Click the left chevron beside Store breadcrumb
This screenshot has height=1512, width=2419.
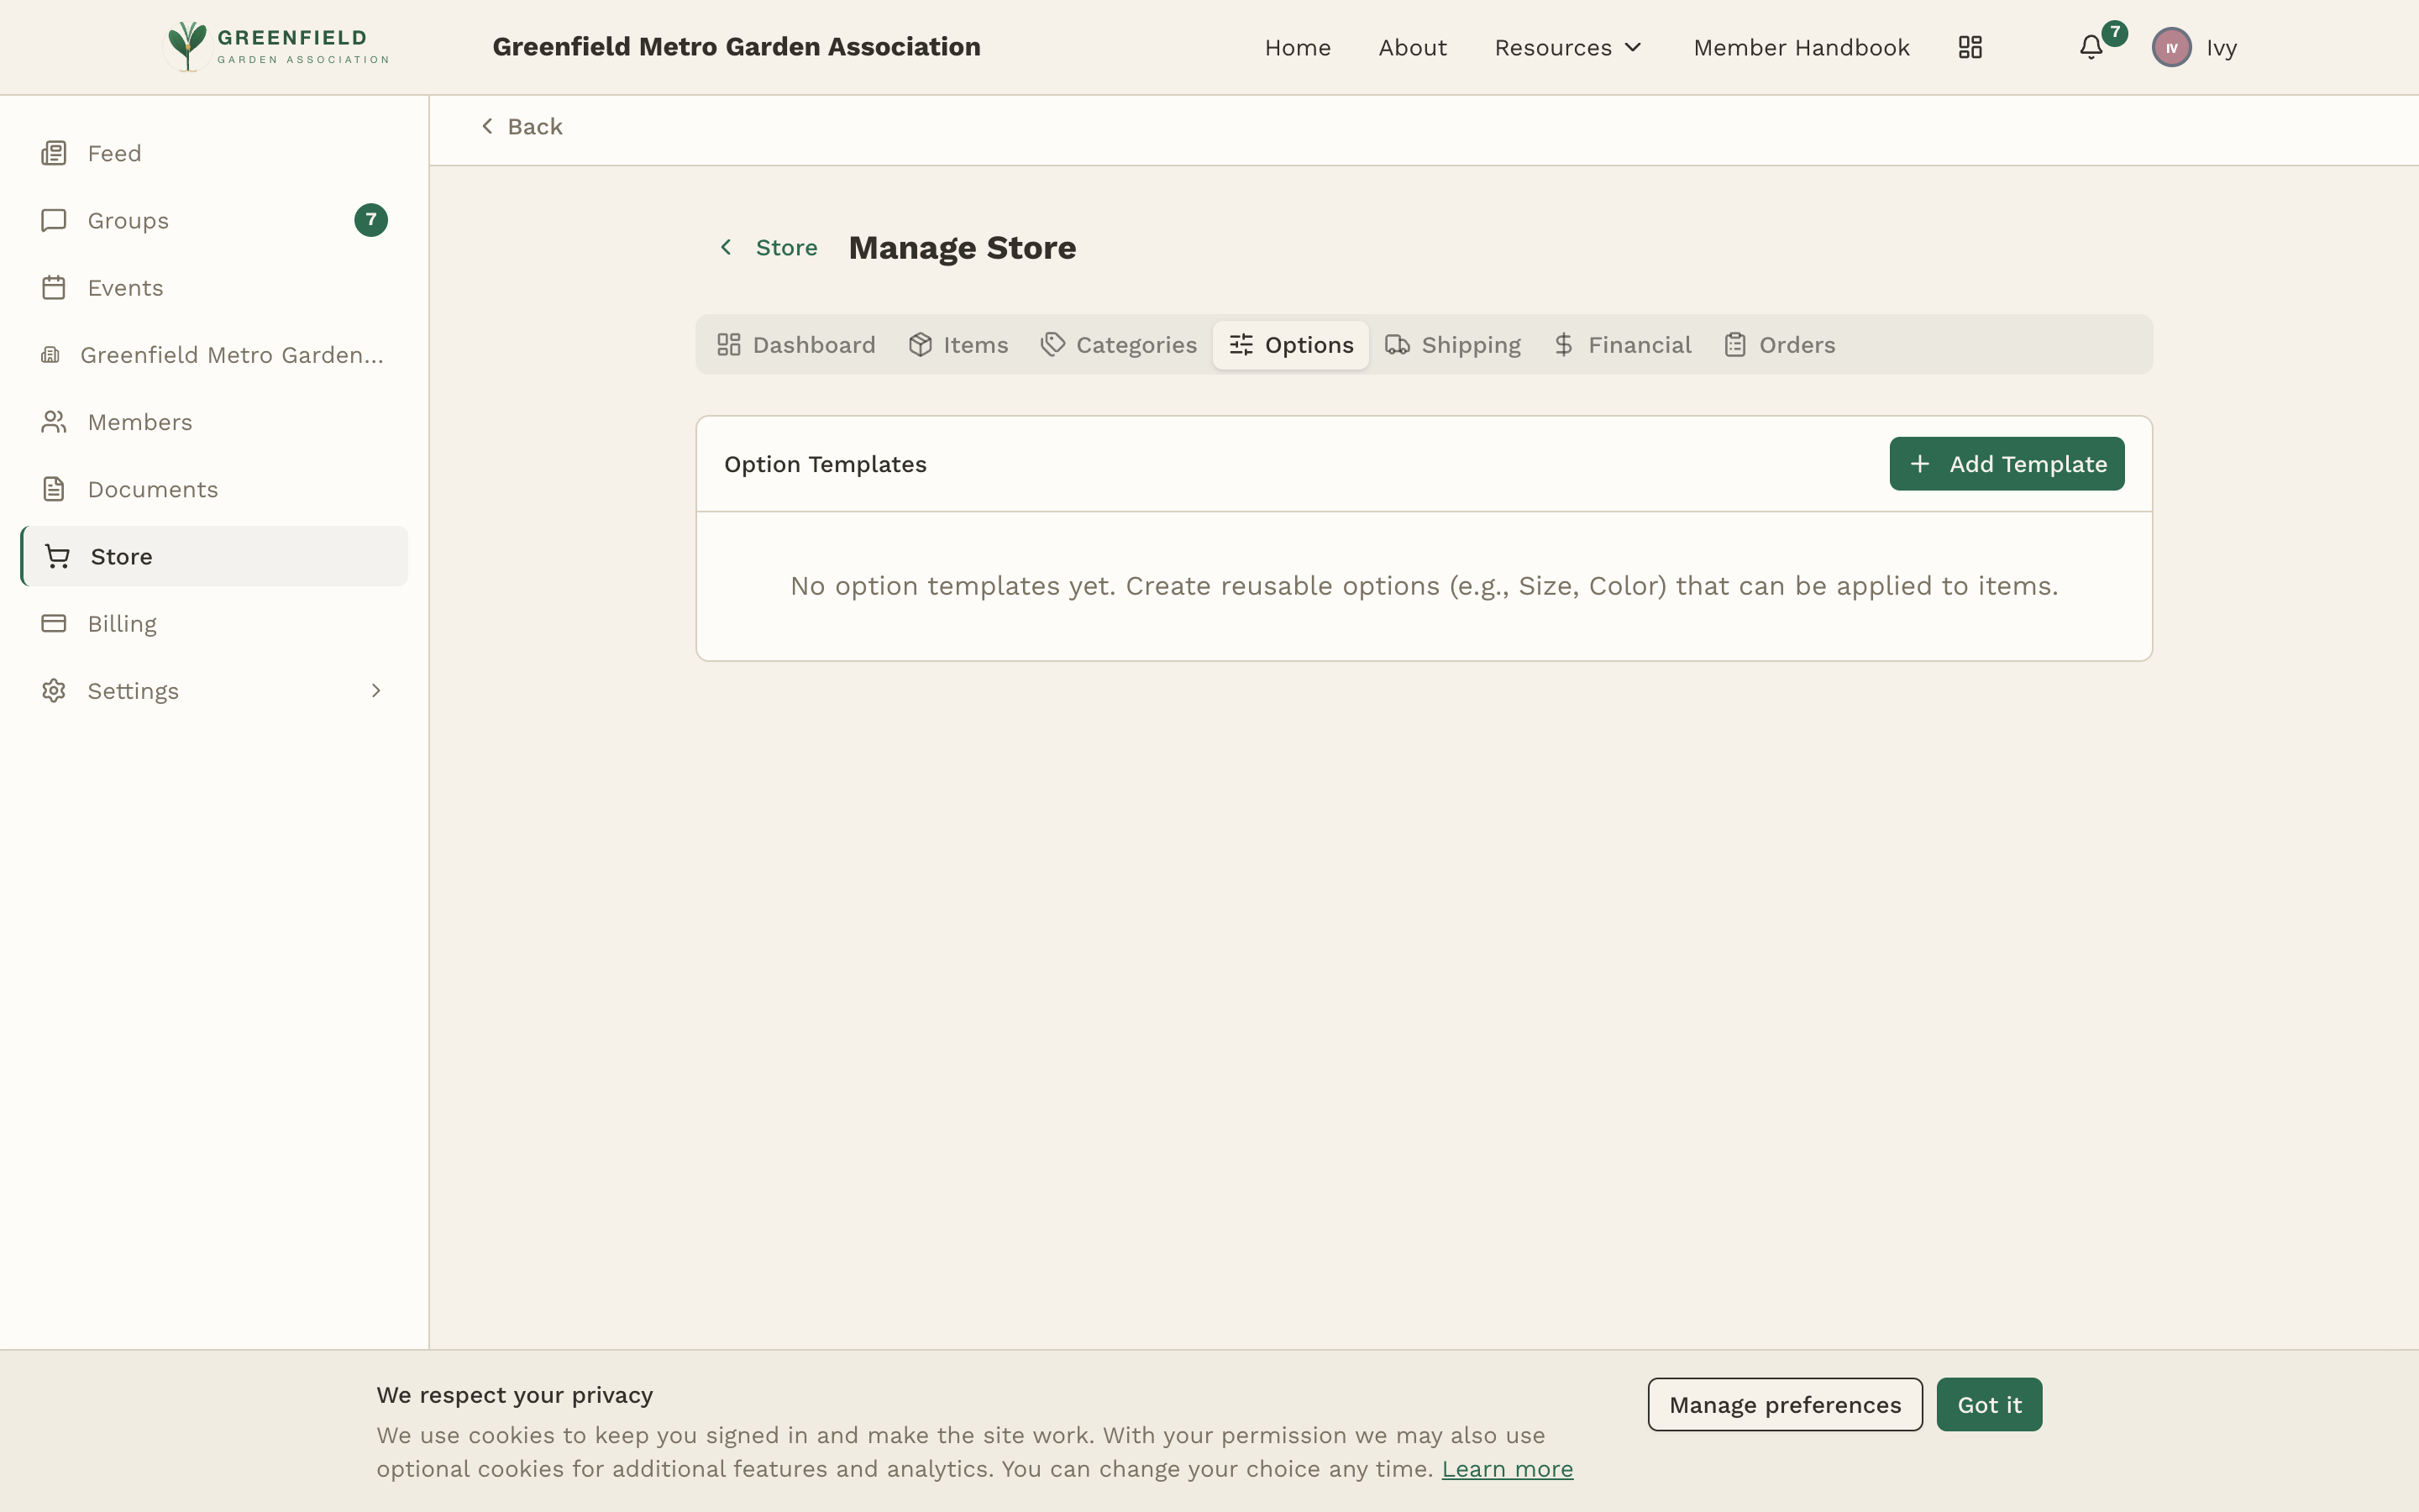point(726,247)
